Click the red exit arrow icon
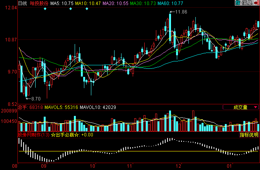260x170 pixels. click(256, 3)
